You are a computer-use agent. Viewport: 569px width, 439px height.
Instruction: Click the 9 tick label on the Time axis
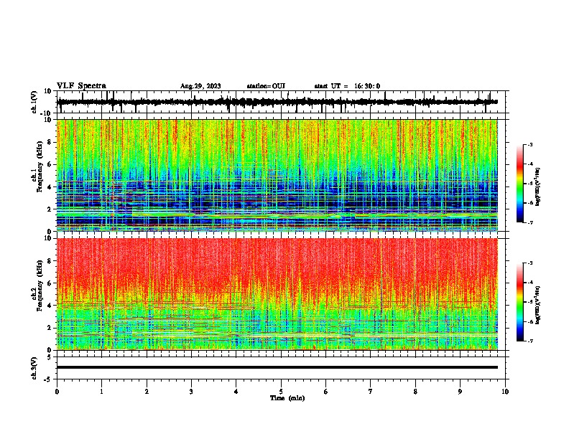coord(460,392)
